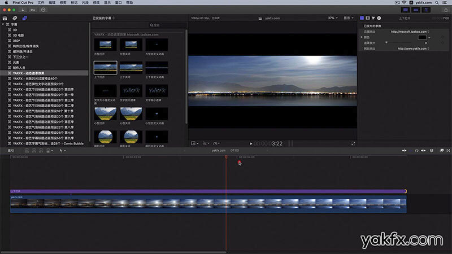
Task: Click the connect clip edit icon
Action: click(x=27, y=151)
